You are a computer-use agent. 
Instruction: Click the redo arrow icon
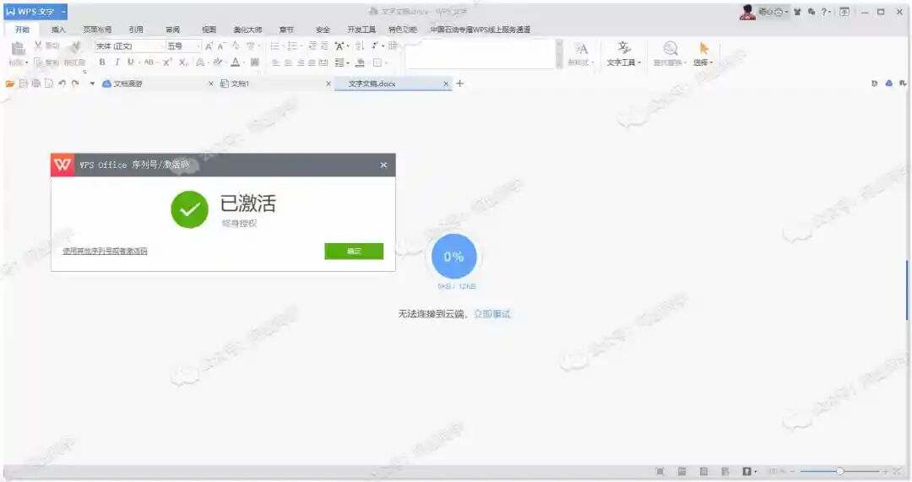pyautogui.click(x=75, y=84)
